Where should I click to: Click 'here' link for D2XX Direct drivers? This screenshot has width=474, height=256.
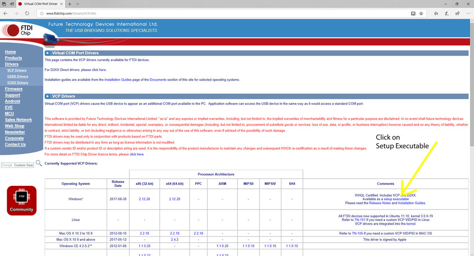102,70
